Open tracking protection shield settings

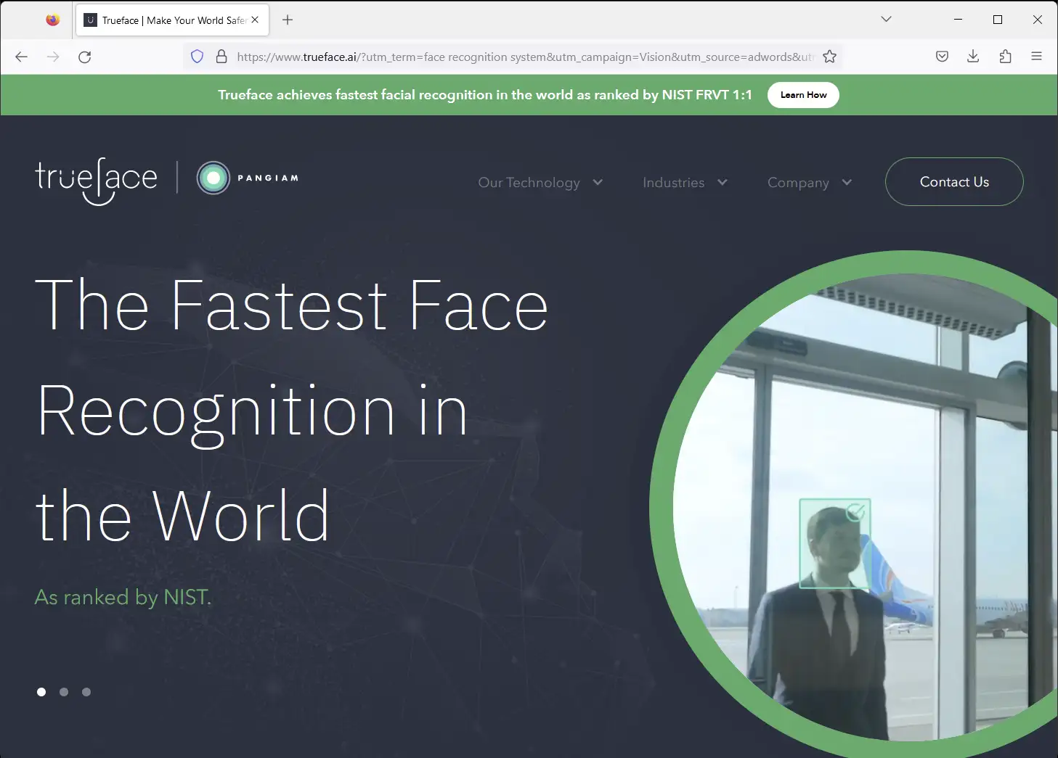[x=197, y=56]
